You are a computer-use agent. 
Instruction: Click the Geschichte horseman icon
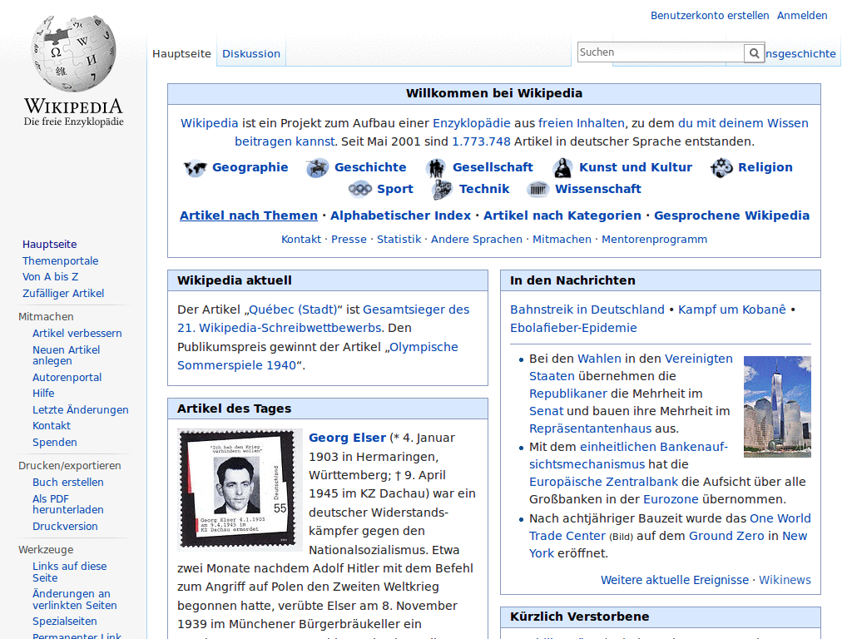click(317, 168)
